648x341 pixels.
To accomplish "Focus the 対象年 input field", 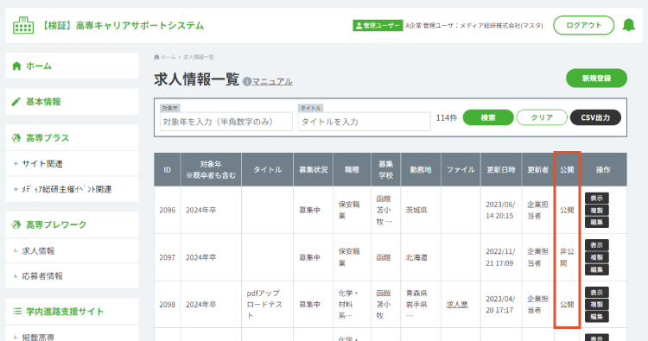I will pos(226,122).
